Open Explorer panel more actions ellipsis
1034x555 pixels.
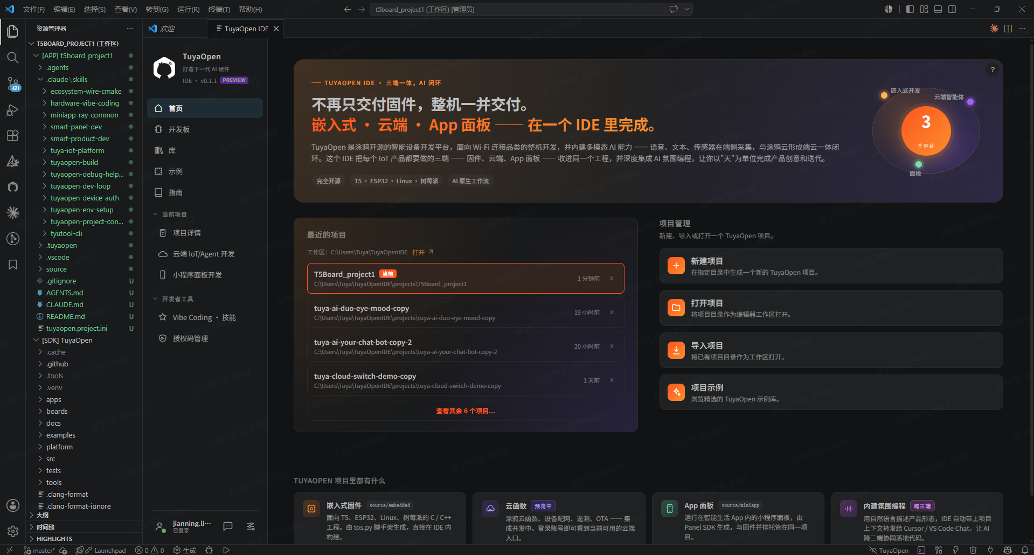(x=130, y=29)
